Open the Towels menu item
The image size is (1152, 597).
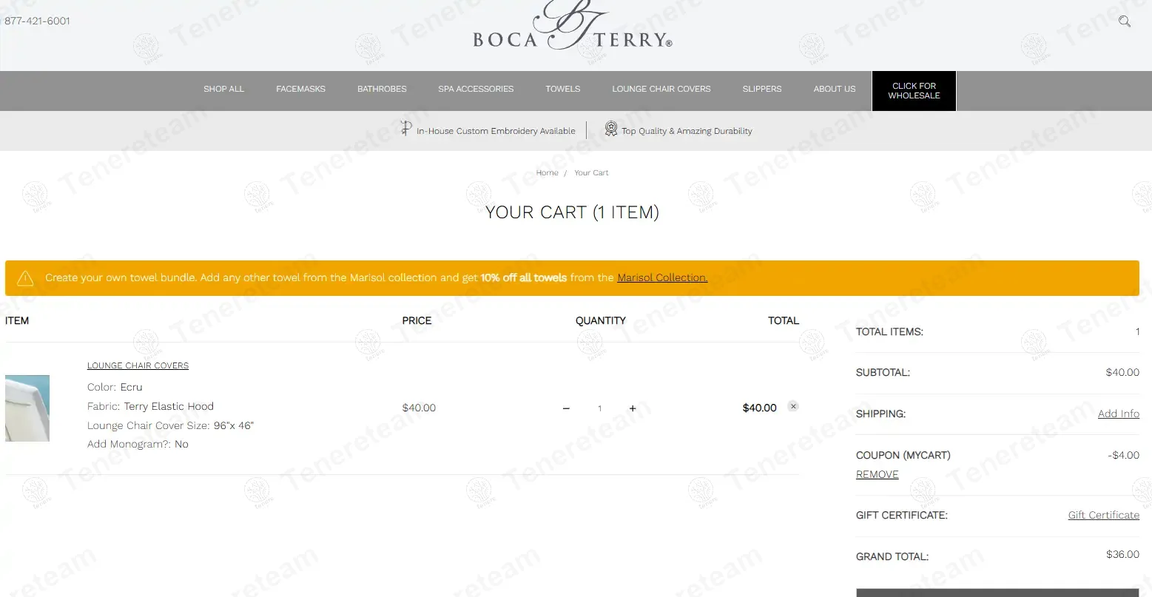[563, 89]
